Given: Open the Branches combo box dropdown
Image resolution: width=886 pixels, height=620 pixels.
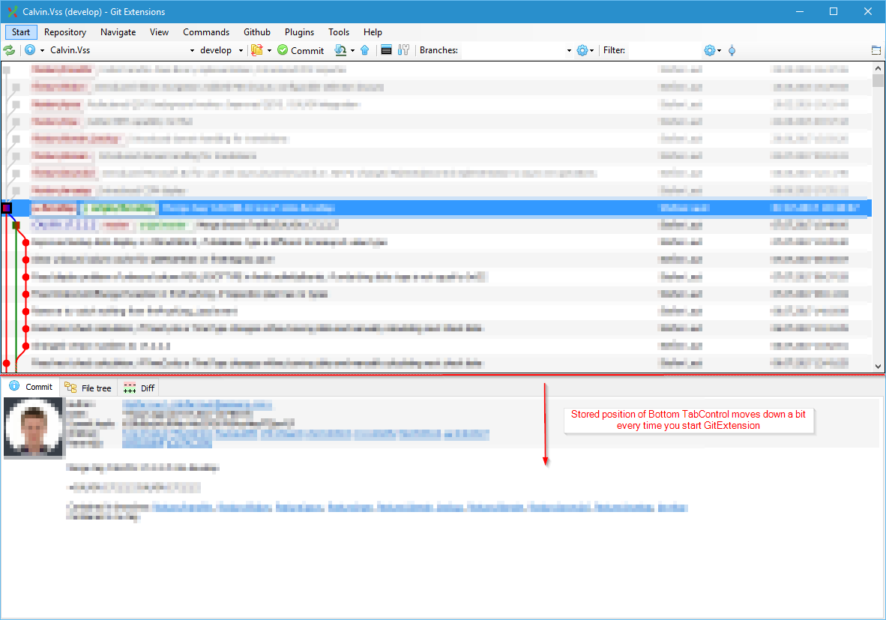Looking at the screenshot, I should coord(568,50).
